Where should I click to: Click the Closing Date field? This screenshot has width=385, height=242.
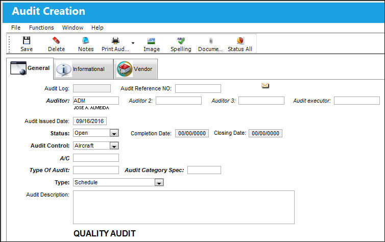pos(266,133)
